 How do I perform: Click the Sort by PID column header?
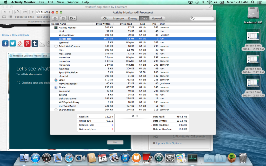tap(154, 24)
